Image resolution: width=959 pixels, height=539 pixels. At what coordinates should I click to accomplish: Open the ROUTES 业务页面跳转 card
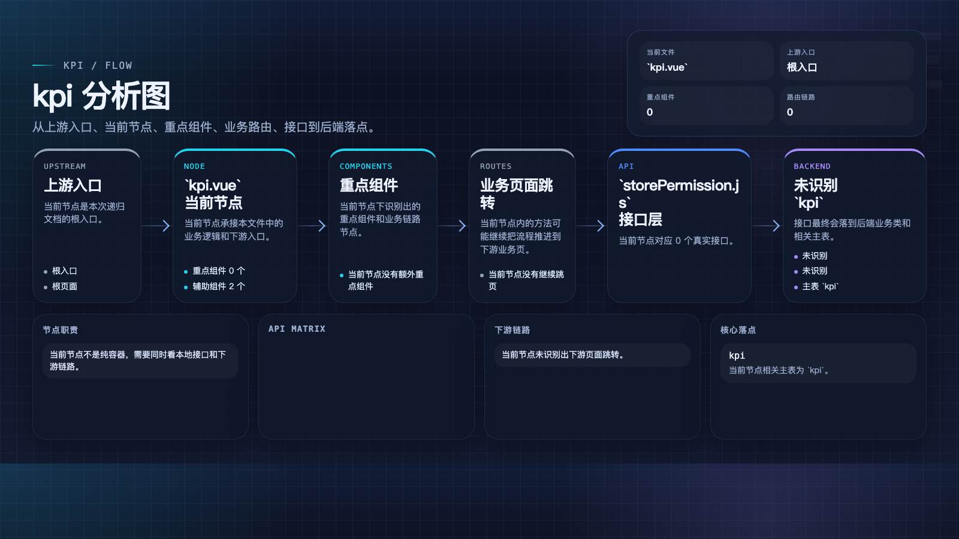(522, 226)
